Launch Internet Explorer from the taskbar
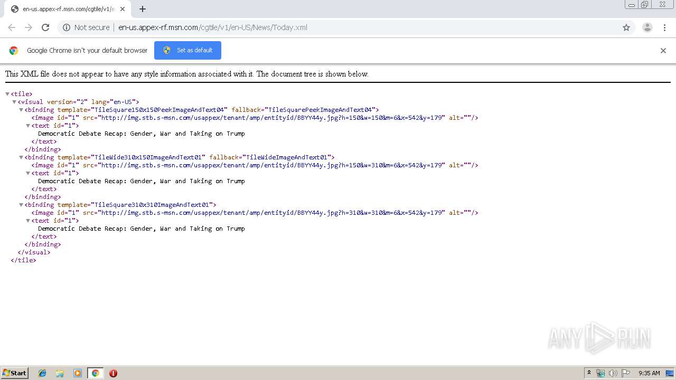The image size is (676, 380). coord(42,373)
